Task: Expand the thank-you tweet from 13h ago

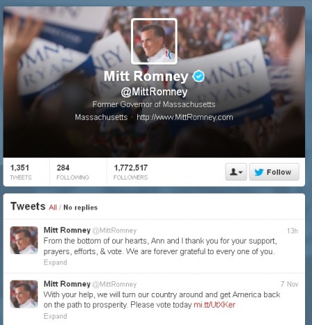Action: [x=55, y=262]
